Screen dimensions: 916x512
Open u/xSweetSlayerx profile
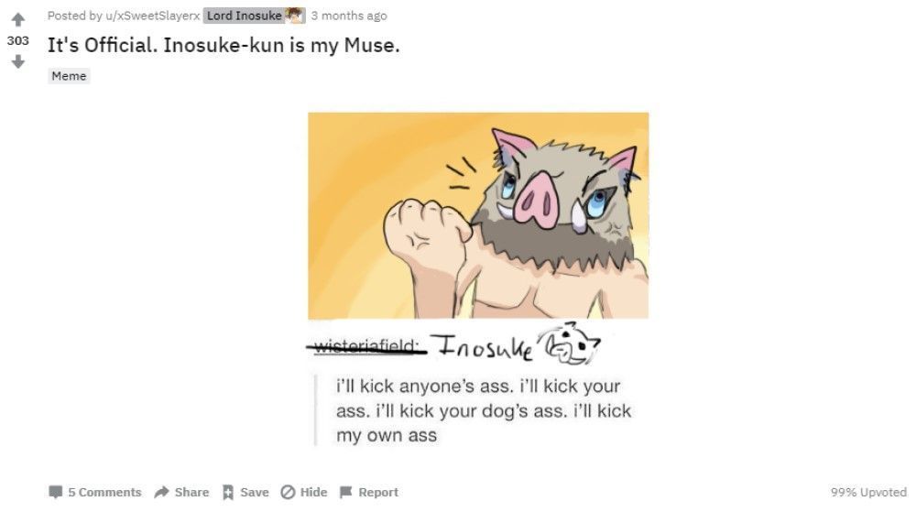tap(152, 16)
